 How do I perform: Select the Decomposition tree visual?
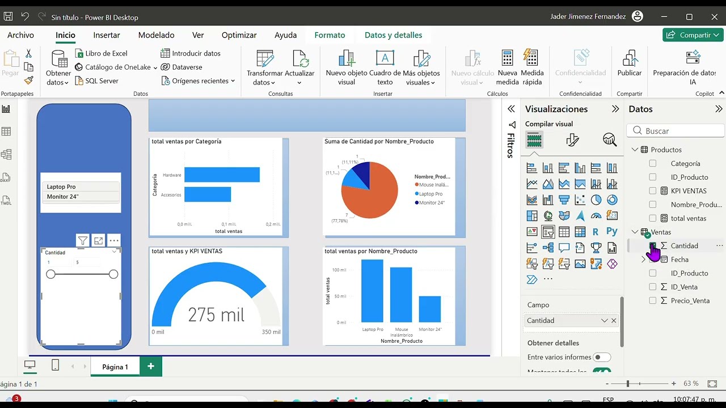(x=548, y=248)
